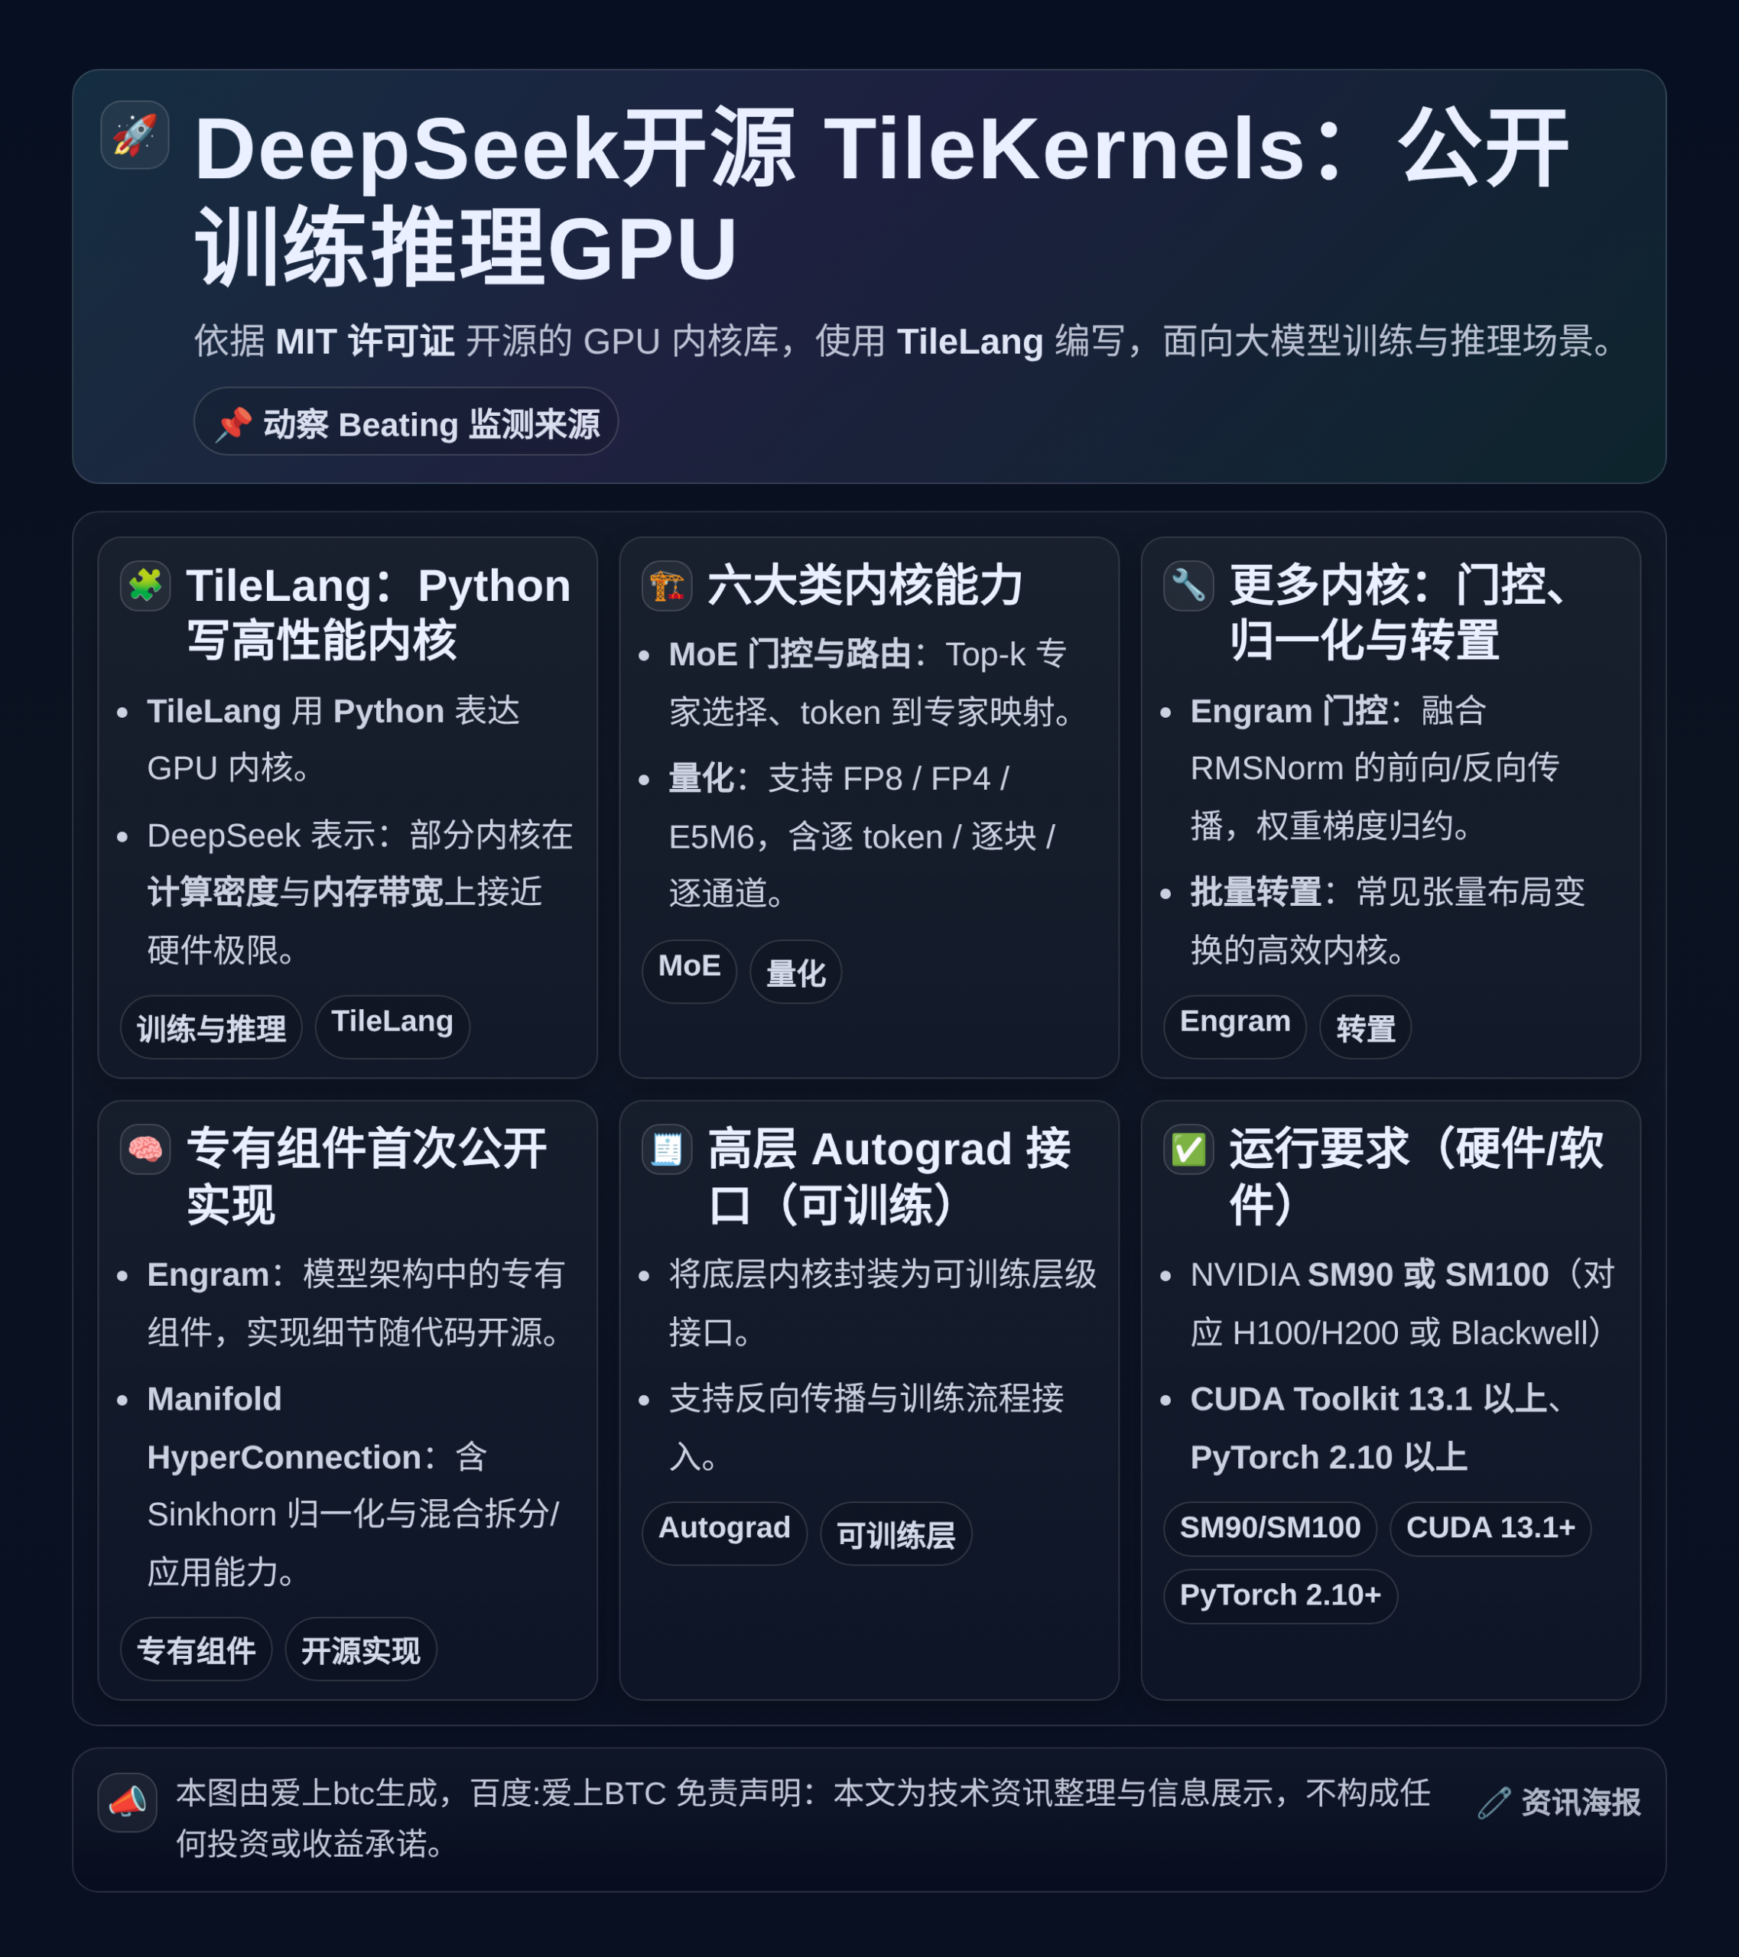Click the subtitle starting 依据 MIT 许可证
The height and width of the screenshot is (1957, 1739).
905,341
